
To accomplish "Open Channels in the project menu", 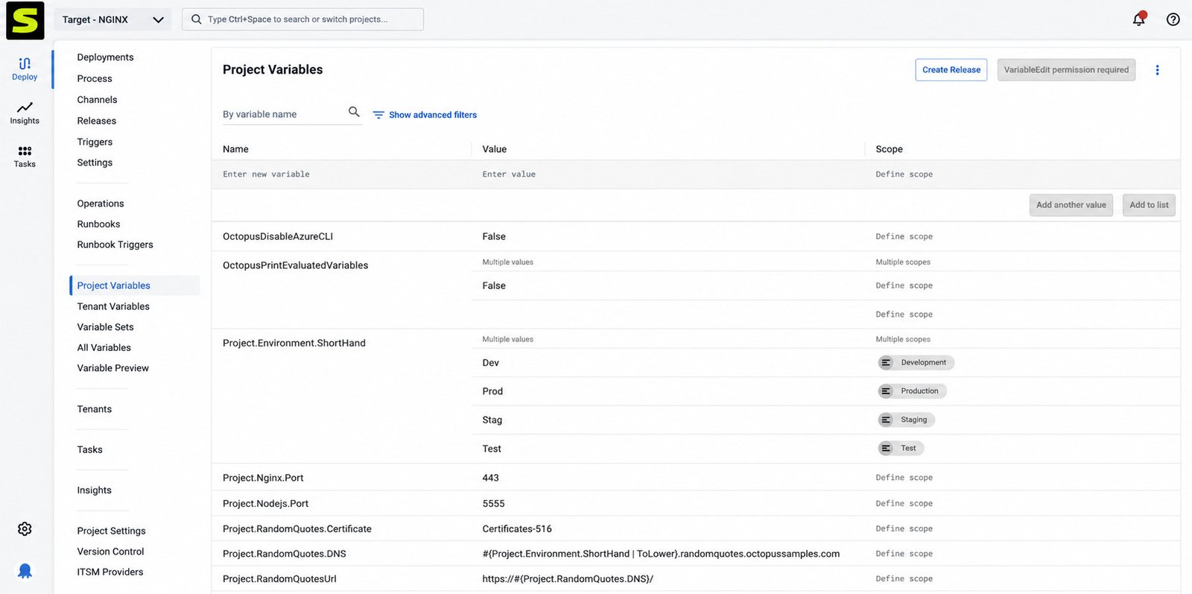I will click(97, 100).
